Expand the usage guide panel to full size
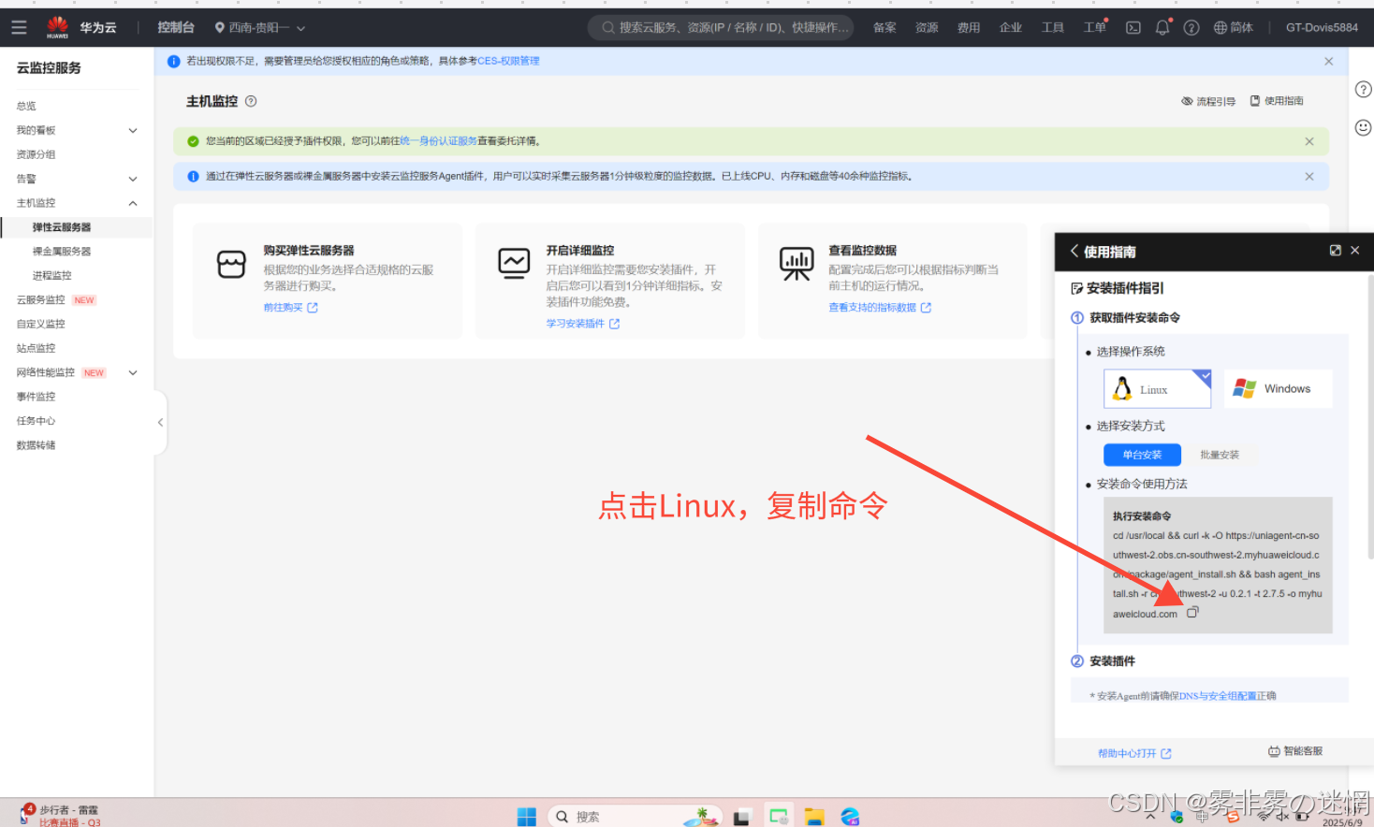Viewport: 1374px width, 827px height. (x=1335, y=251)
